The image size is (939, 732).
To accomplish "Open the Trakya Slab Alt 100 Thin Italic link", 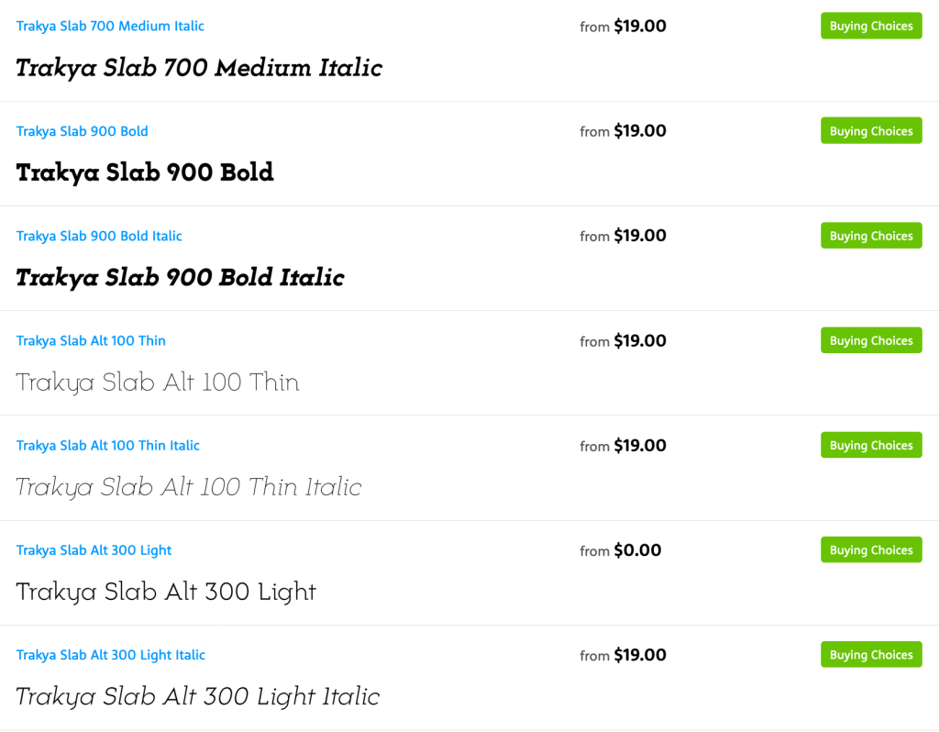I will coord(107,446).
